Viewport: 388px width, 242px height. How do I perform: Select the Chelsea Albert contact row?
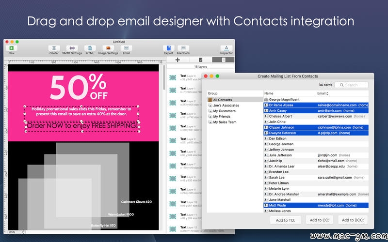tap(316, 116)
